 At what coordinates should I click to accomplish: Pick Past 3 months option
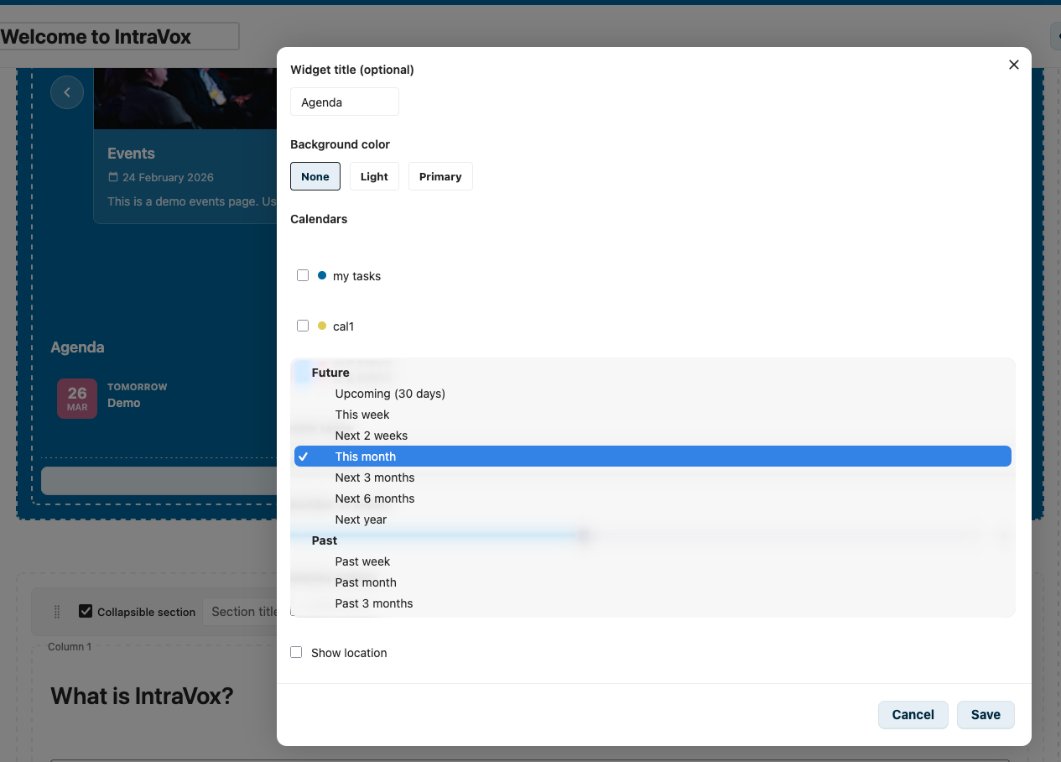pyautogui.click(x=653, y=603)
